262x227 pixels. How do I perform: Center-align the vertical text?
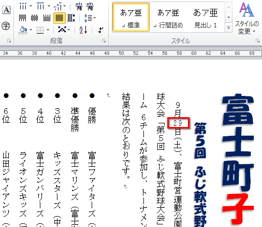pos(35,18)
